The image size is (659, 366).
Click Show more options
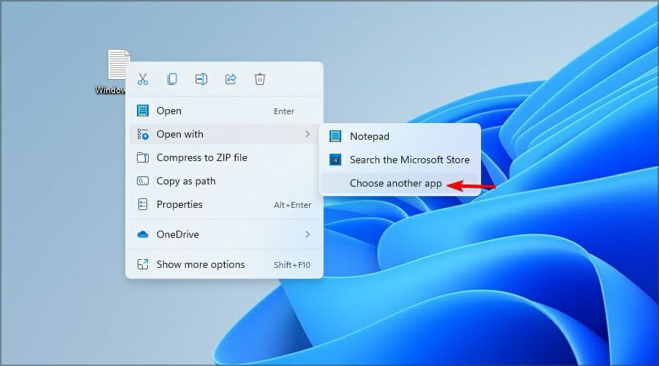pos(225,264)
